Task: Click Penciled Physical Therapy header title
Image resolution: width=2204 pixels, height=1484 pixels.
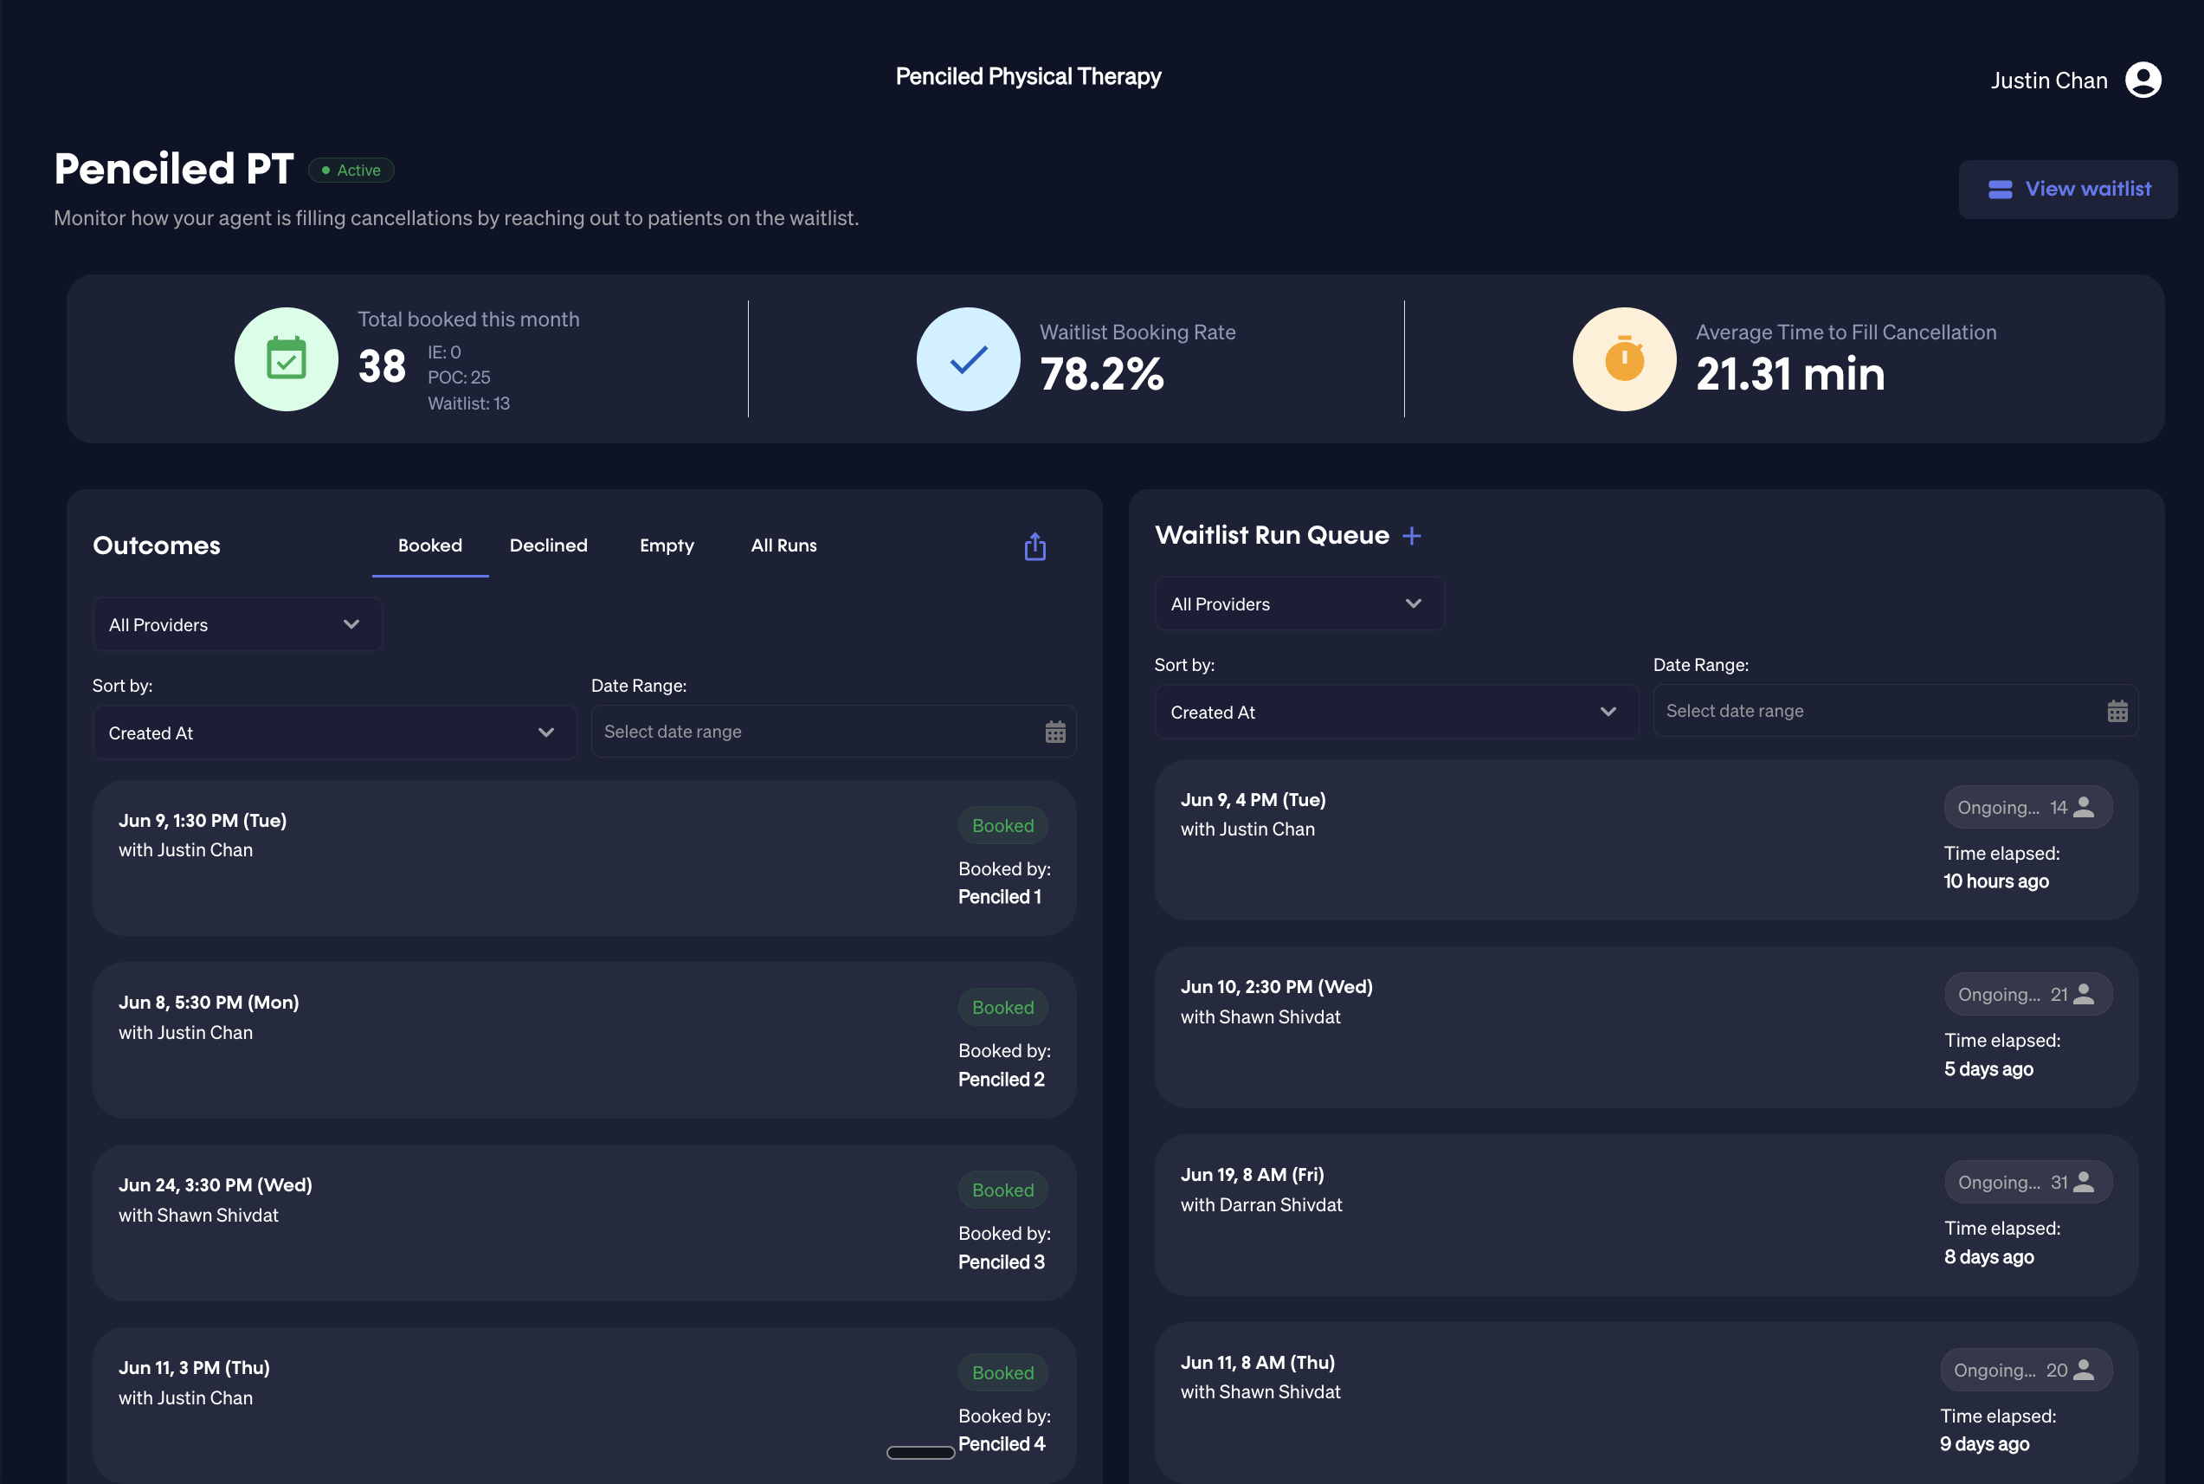Action: pyautogui.click(x=1028, y=77)
